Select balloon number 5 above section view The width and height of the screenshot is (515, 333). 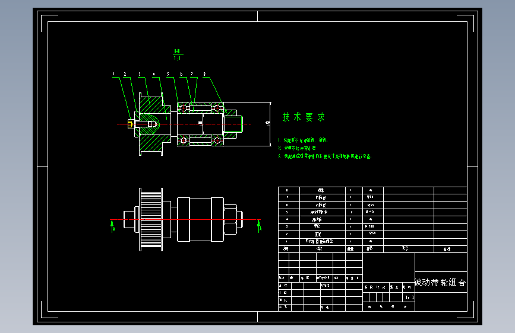pyautogui.click(x=168, y=74)
